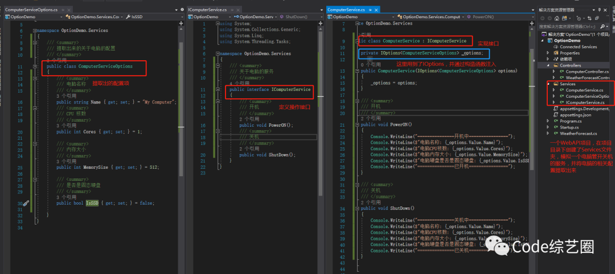Open middle pane OptionDemo.Serv type dropdown
The height and width of the screenshot is (274, 615).
click(x=256, y=17)
